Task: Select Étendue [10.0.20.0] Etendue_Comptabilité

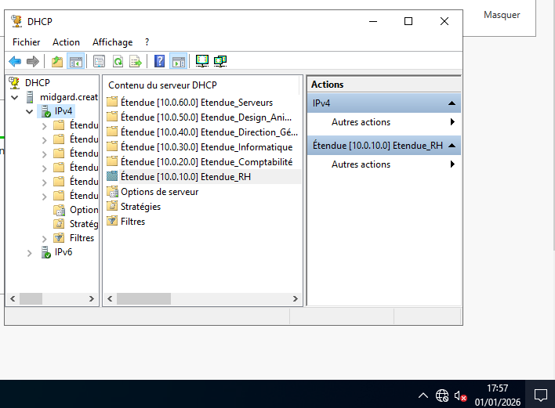Action: (206, 161)
